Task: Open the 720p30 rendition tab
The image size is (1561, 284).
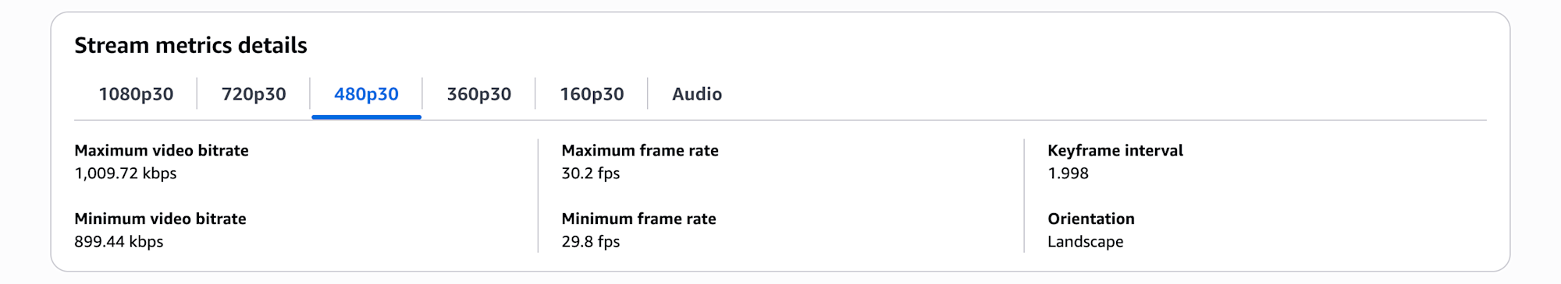Action: [254, 94]
